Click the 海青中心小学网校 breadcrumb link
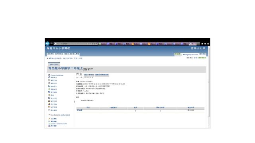The height and width of the screenshot is (143, 255). (x=55, y=58)
